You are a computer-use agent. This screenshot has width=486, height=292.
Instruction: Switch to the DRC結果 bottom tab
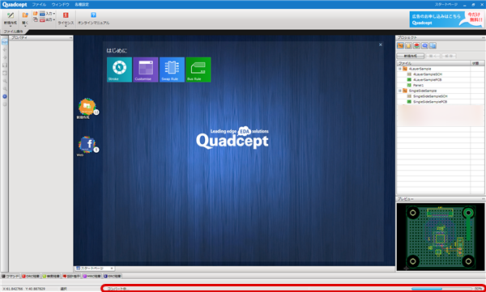[31, 276]
